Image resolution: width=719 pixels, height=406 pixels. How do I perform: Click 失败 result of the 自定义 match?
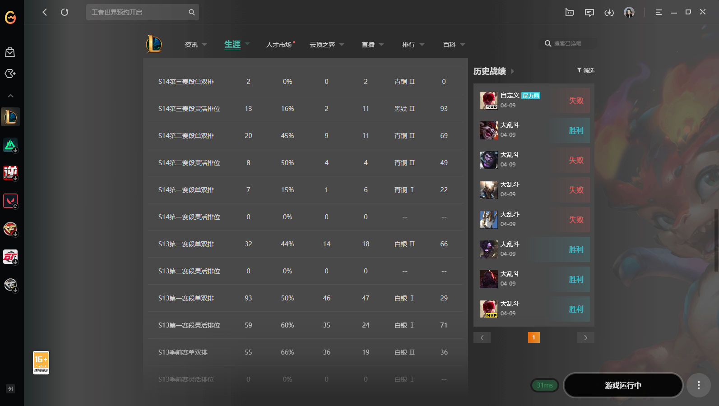(x=576, y=101)
